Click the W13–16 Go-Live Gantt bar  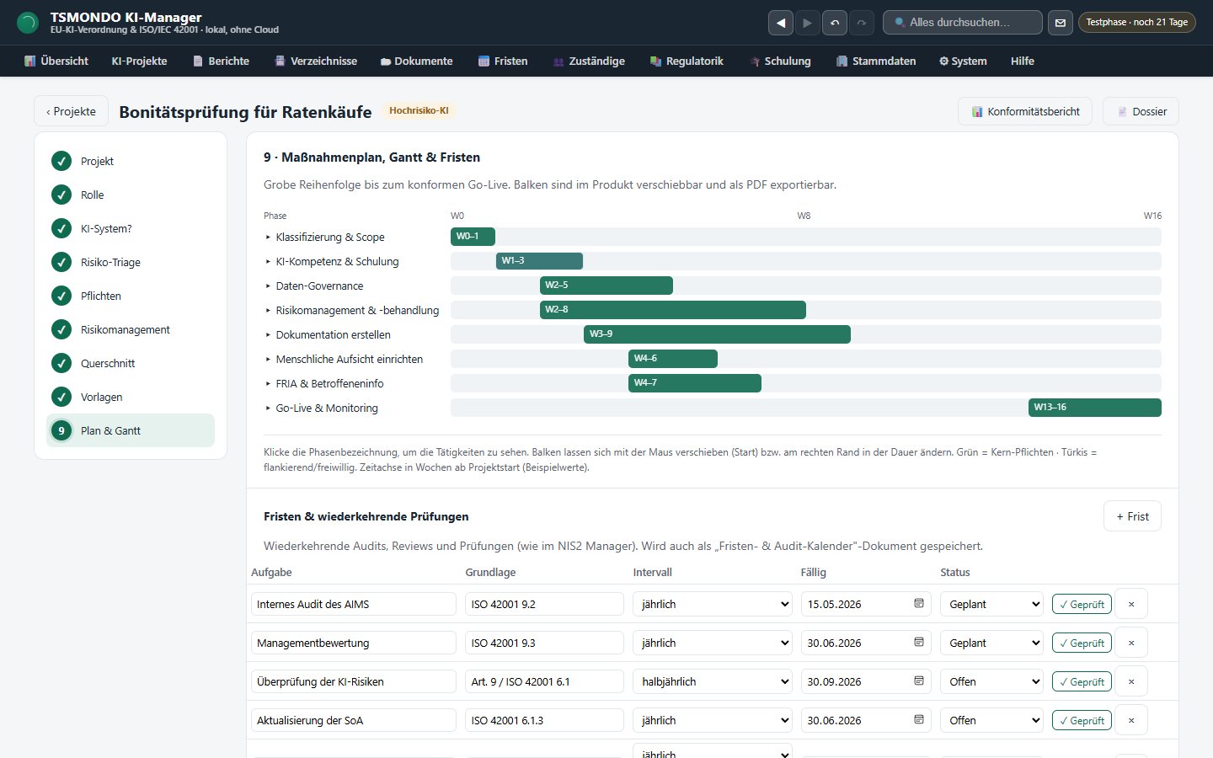tap(1095, 408)
